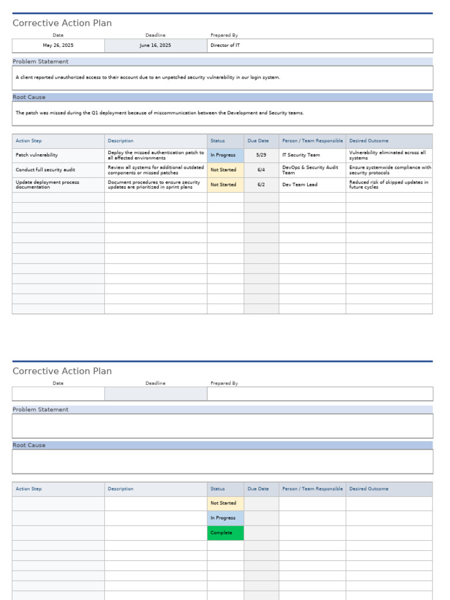This screenshot has height=600, width=450.
Task: Select the 'Patch vulnerability' action step cell
Action: click(x=58, y=155)
